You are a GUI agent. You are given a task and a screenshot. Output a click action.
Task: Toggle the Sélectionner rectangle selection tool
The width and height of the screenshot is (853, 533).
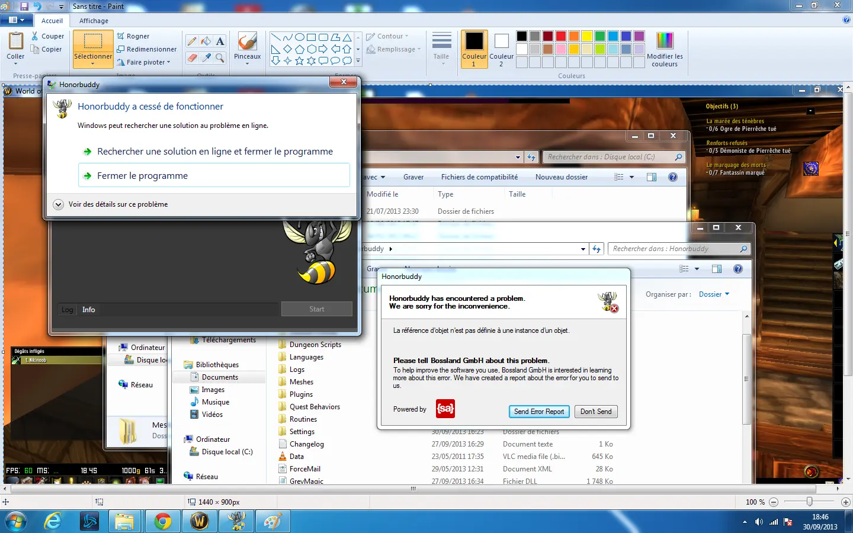[93, 41]
